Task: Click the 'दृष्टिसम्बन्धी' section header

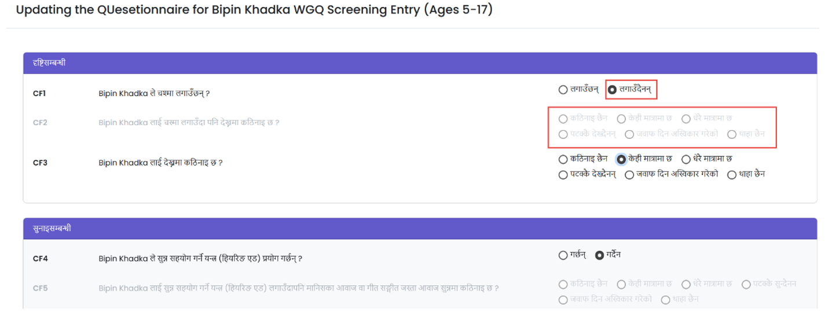Action: click(x=49, y=63)
